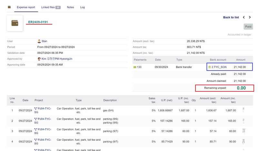Click project icon in line 1
258x151 pixels.
pos(35,109)
